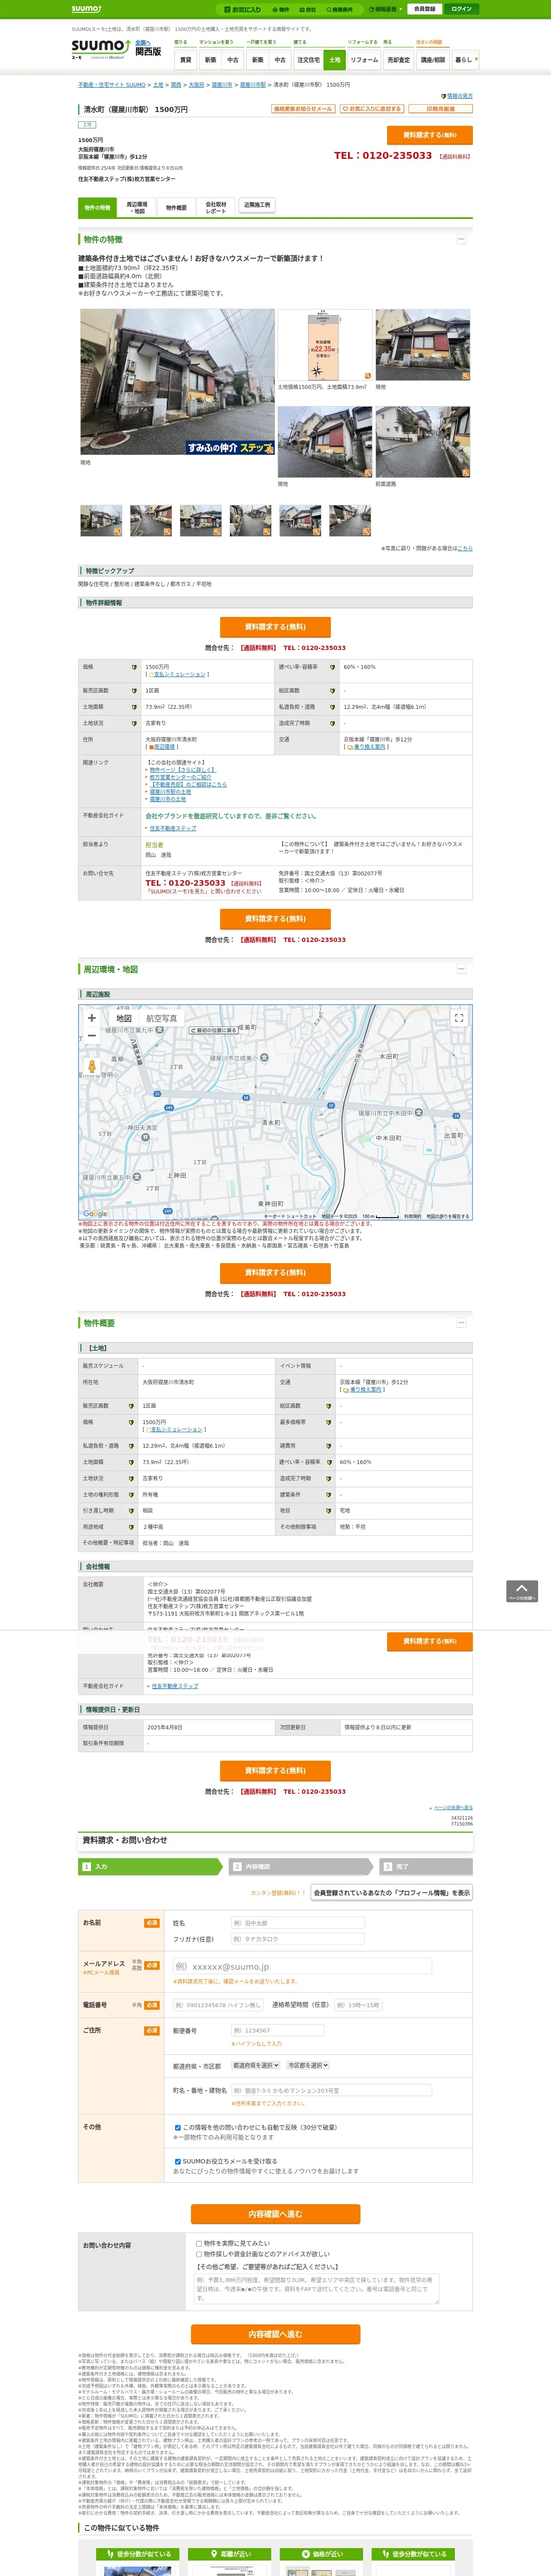The width and height of the screenshot is (551, 2576).
Task: Click the ご希望・ご要望 text area
Action: coord(317,2289)
